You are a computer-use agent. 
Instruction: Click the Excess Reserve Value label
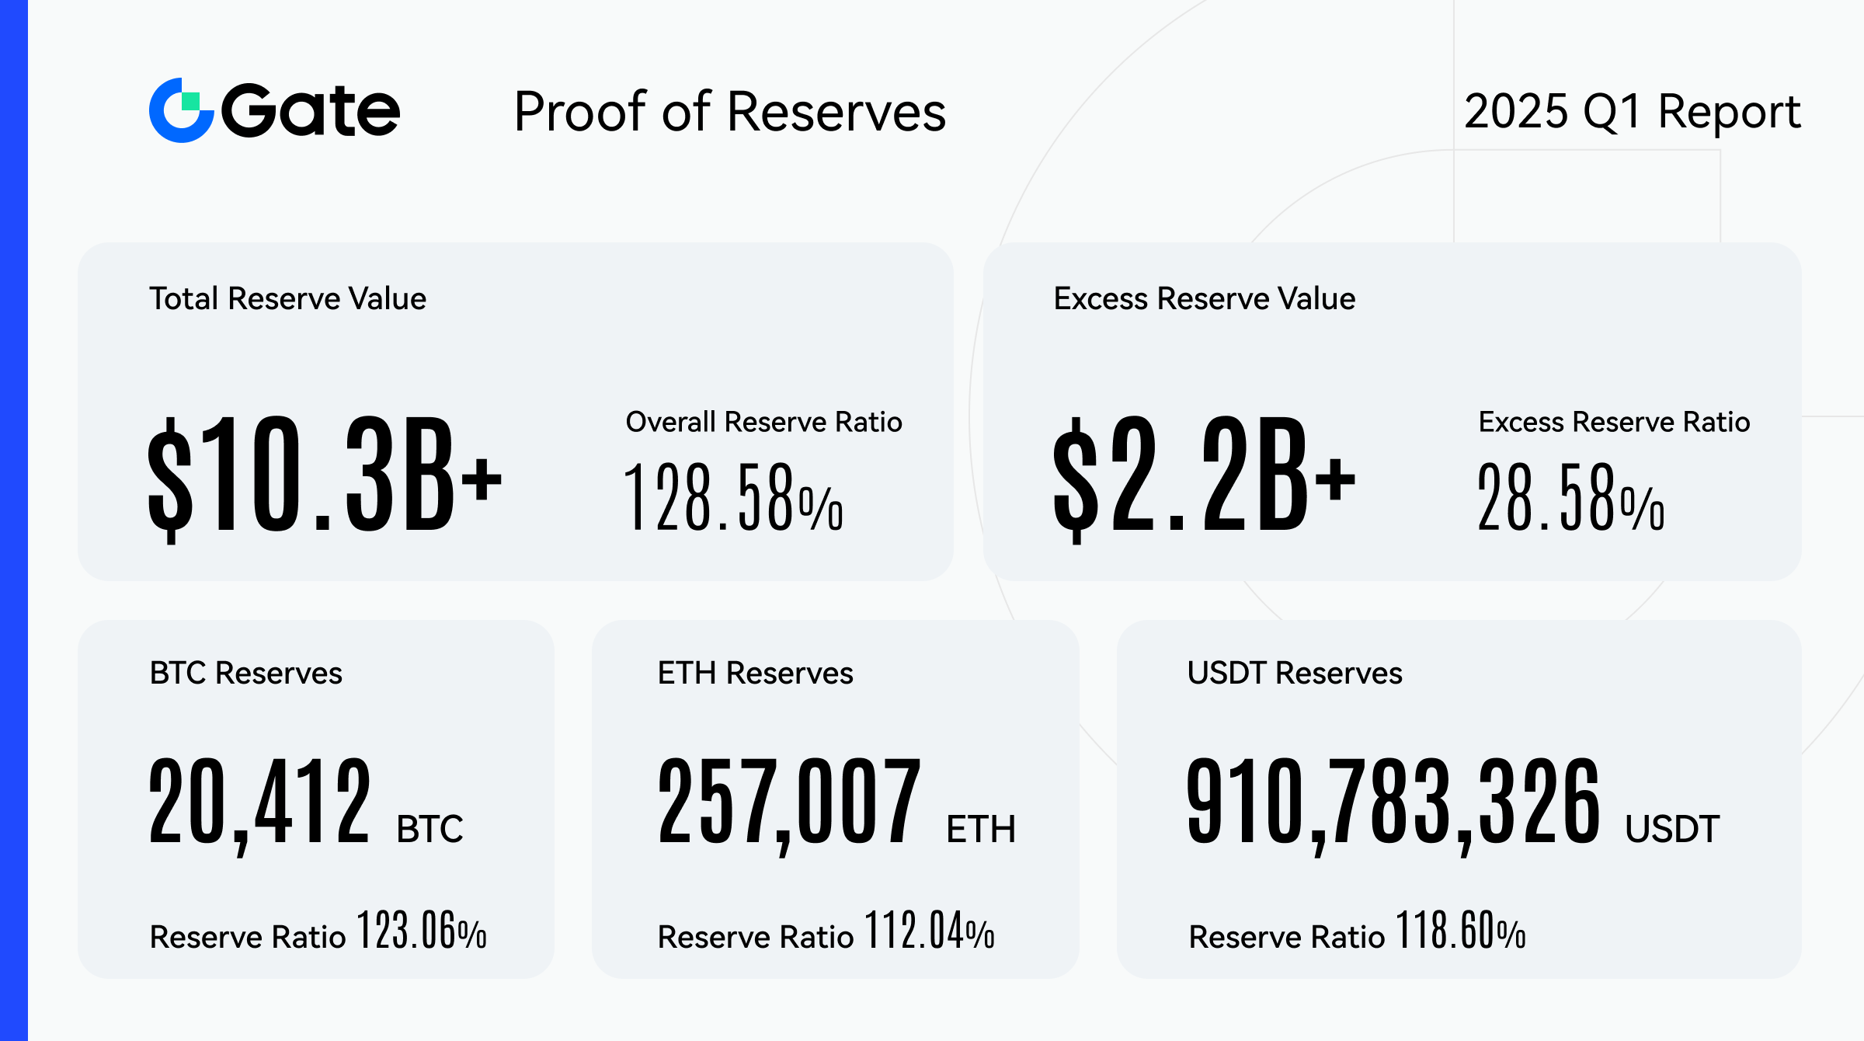[1204, 298]
